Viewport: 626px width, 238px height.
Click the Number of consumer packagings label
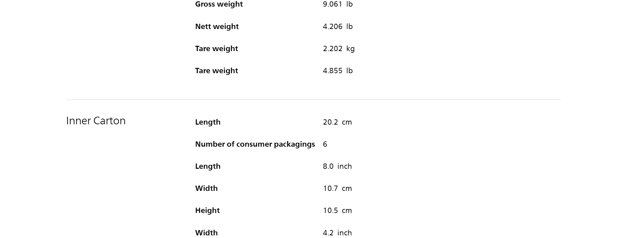click(x=255, y=144)
